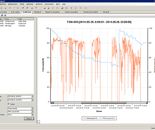Open the start date 00:00:01 dropdown
The image size is (155, 130).
pos(32,96)
